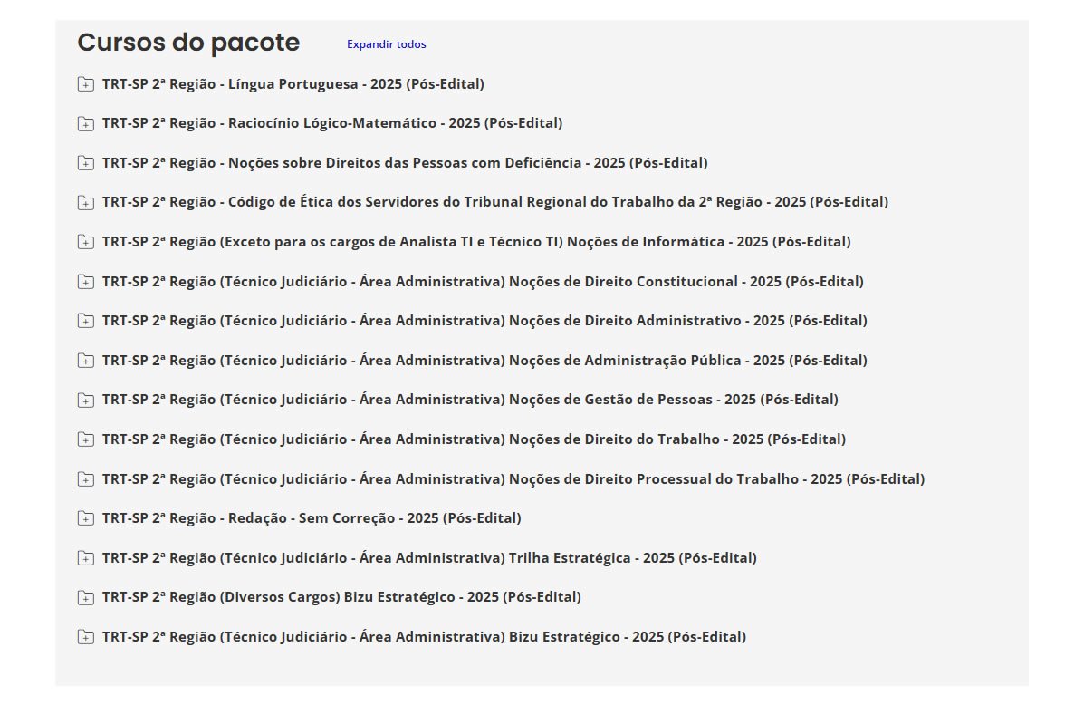Image resolution: width=1084 pixels, height=705 pixels.
Task: Open Técnico Judiciário Trilha Estratégica course title
Action: click(x=428, y=558)
